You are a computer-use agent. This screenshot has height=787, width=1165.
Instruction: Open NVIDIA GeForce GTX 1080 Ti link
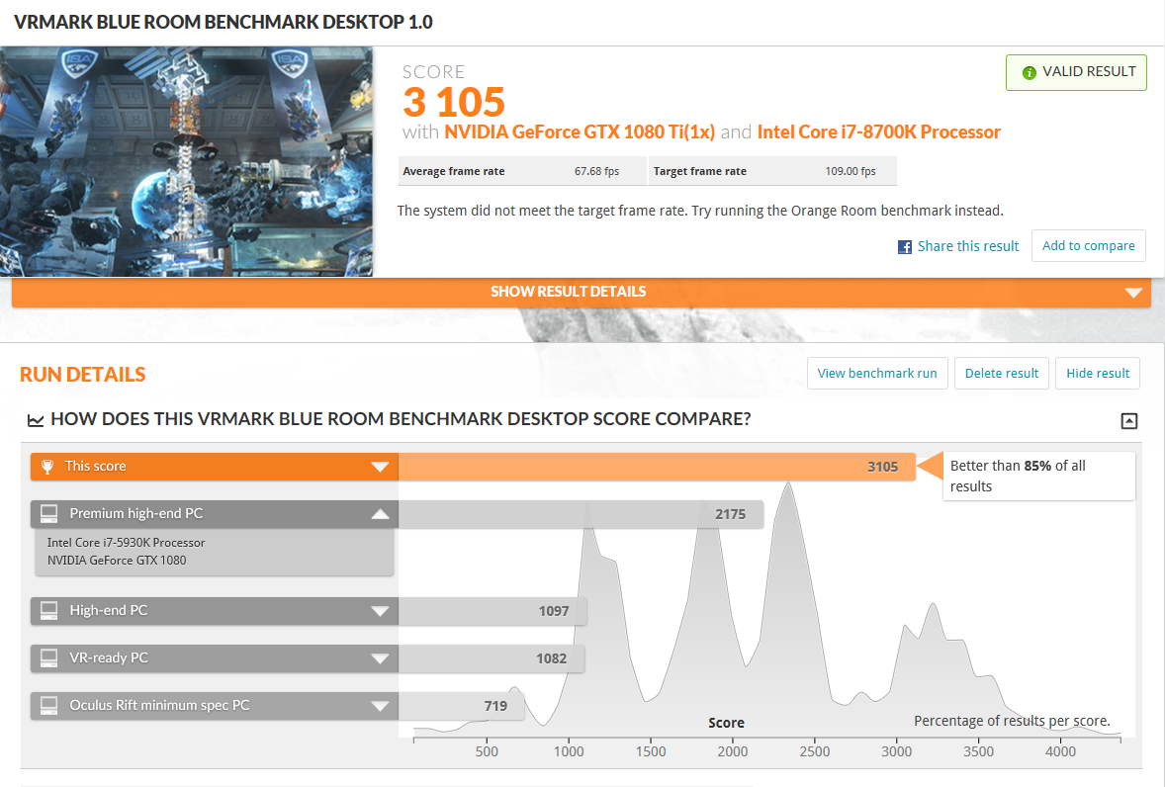(x=580, y=132)
